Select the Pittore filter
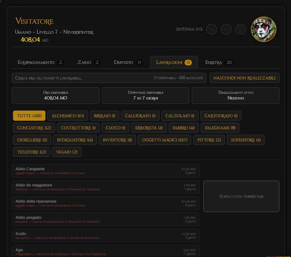 coord(209,140)
